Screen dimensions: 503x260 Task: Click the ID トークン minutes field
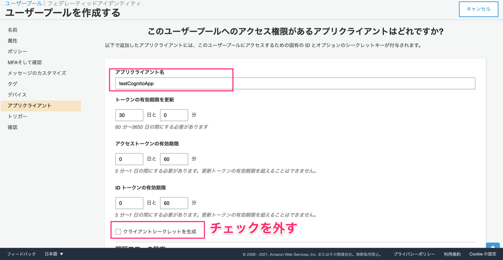174,203
